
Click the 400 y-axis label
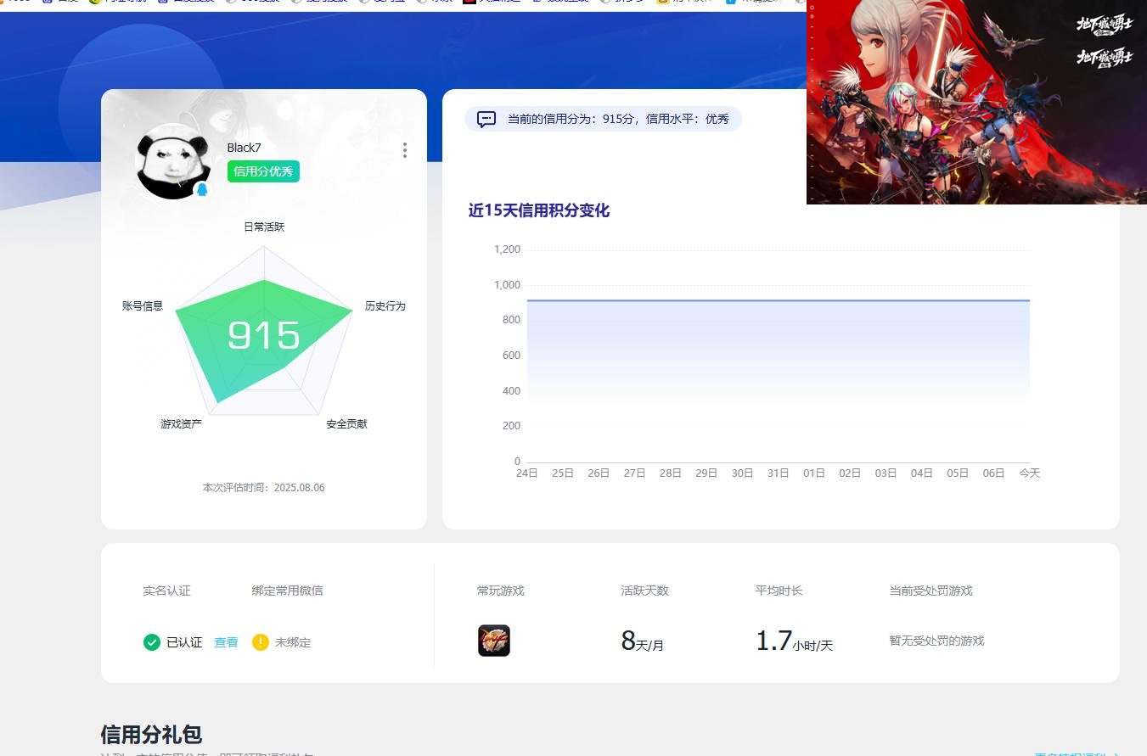coord(511,391)
